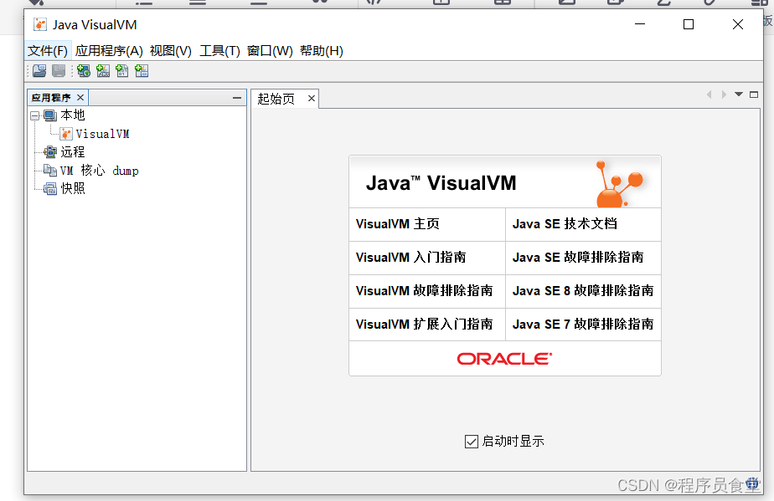
Task: Maximize the editor tab area
Action: [754, 95]
